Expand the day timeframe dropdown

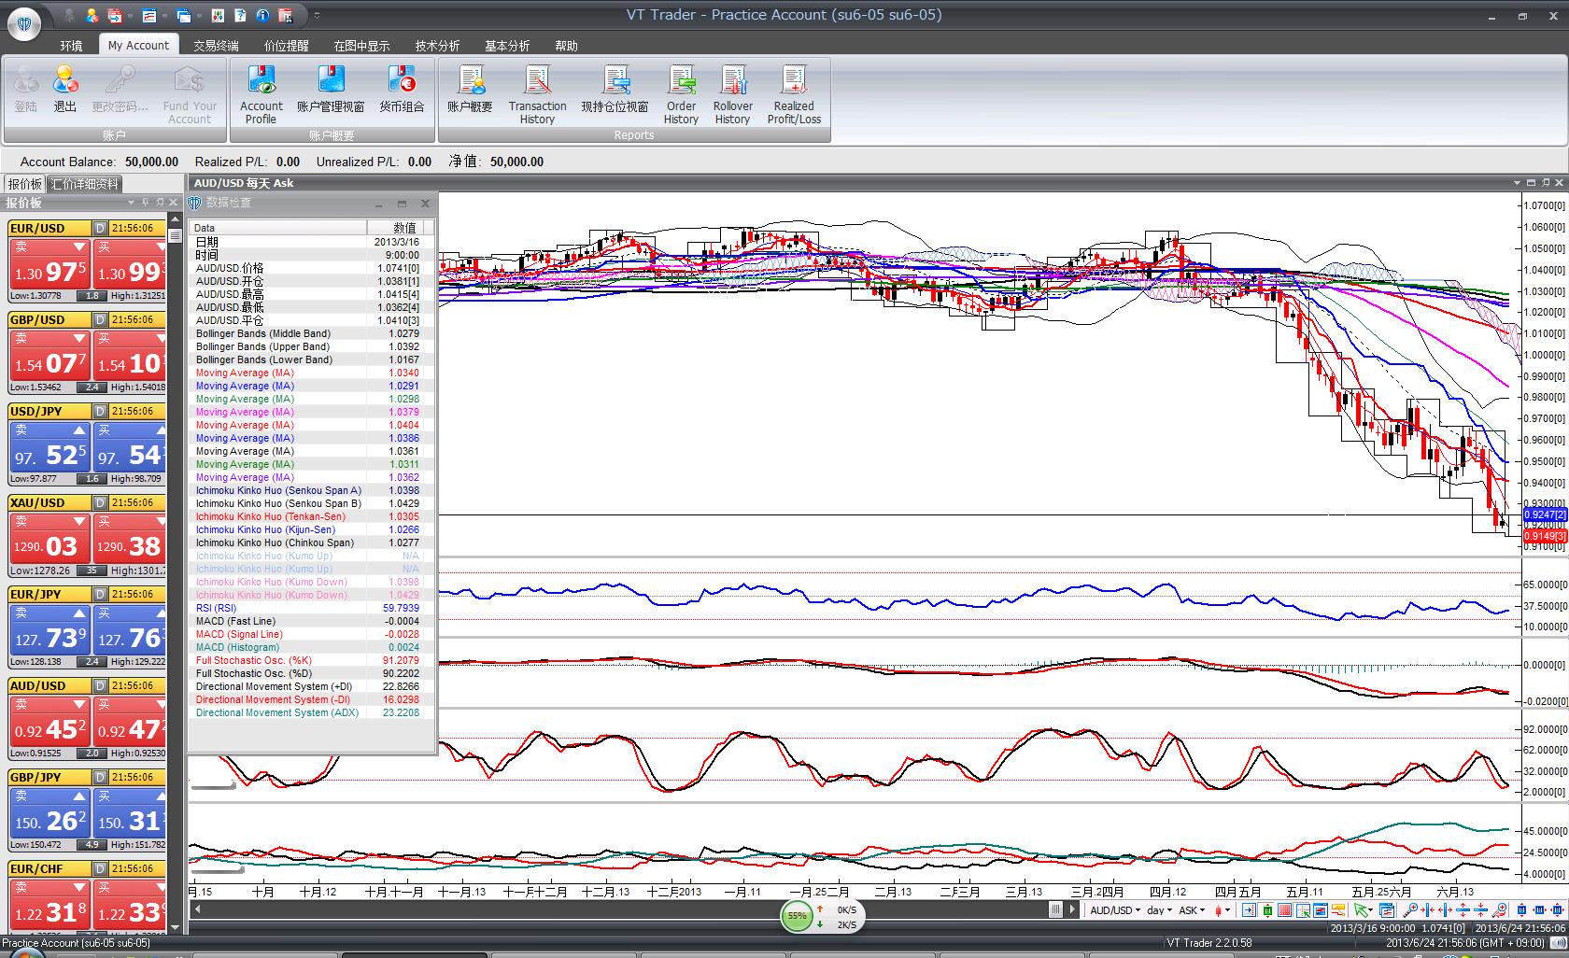(1159, 909)
